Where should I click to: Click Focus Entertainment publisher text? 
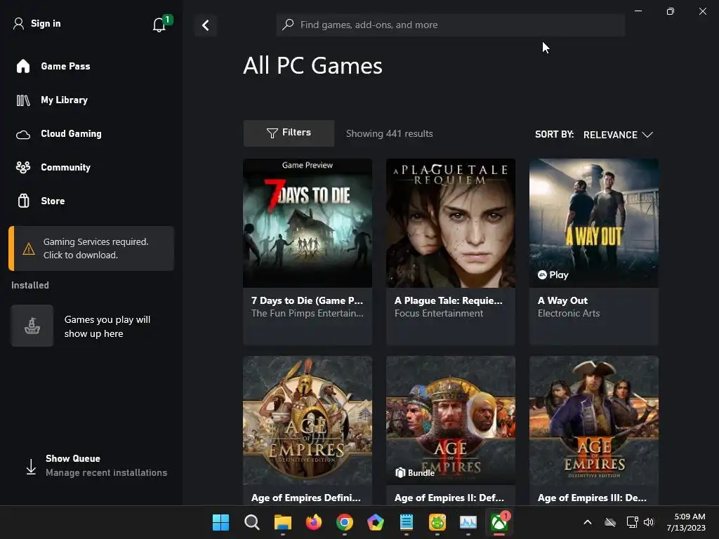coord(438,313)
